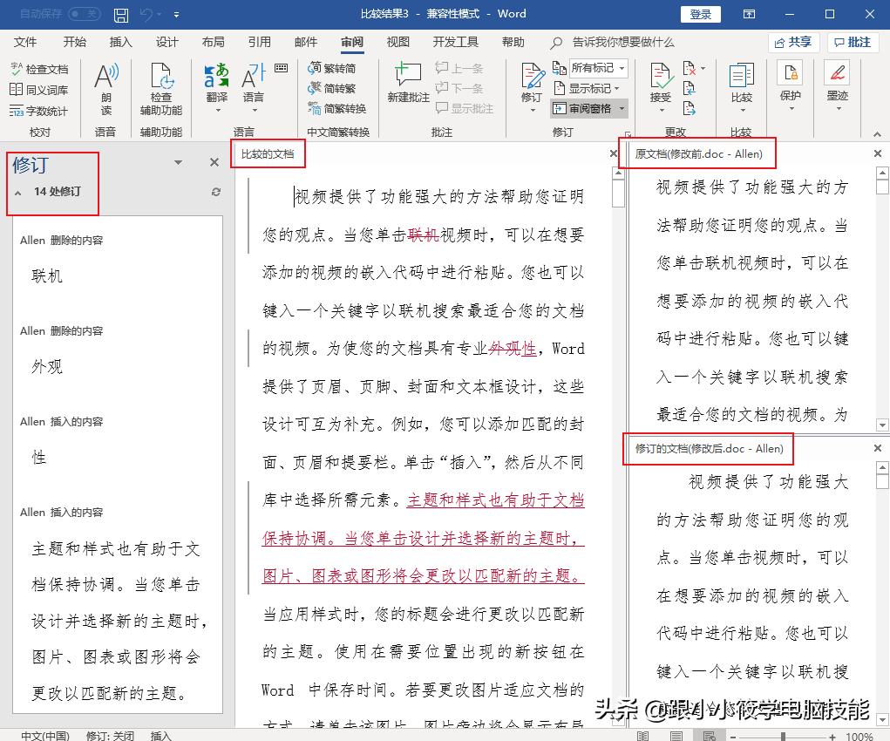This screenshot has height=741, width=890.
Task: Open reject change dropdown arrow
Action: [x=703, y=69]
